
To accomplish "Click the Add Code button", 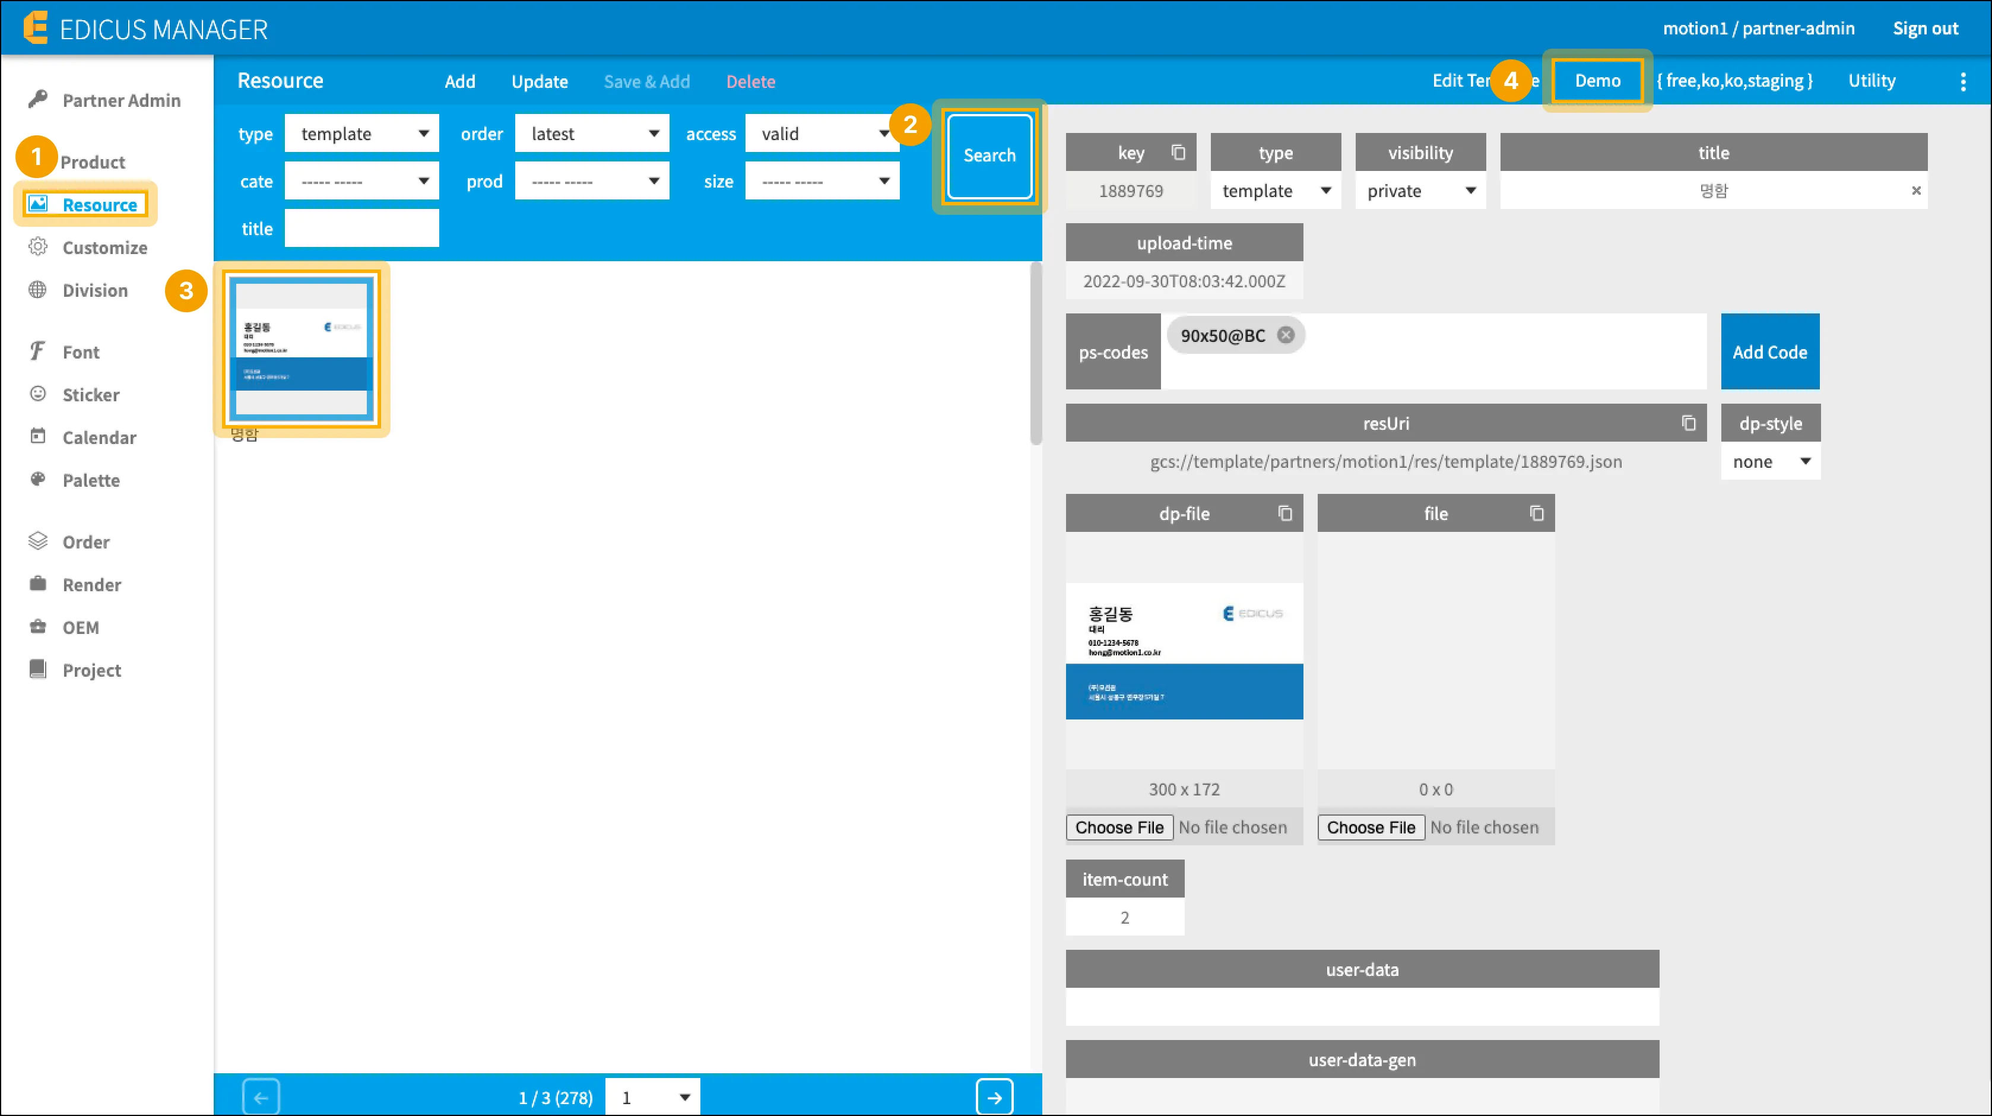I will click(1770, 351).
